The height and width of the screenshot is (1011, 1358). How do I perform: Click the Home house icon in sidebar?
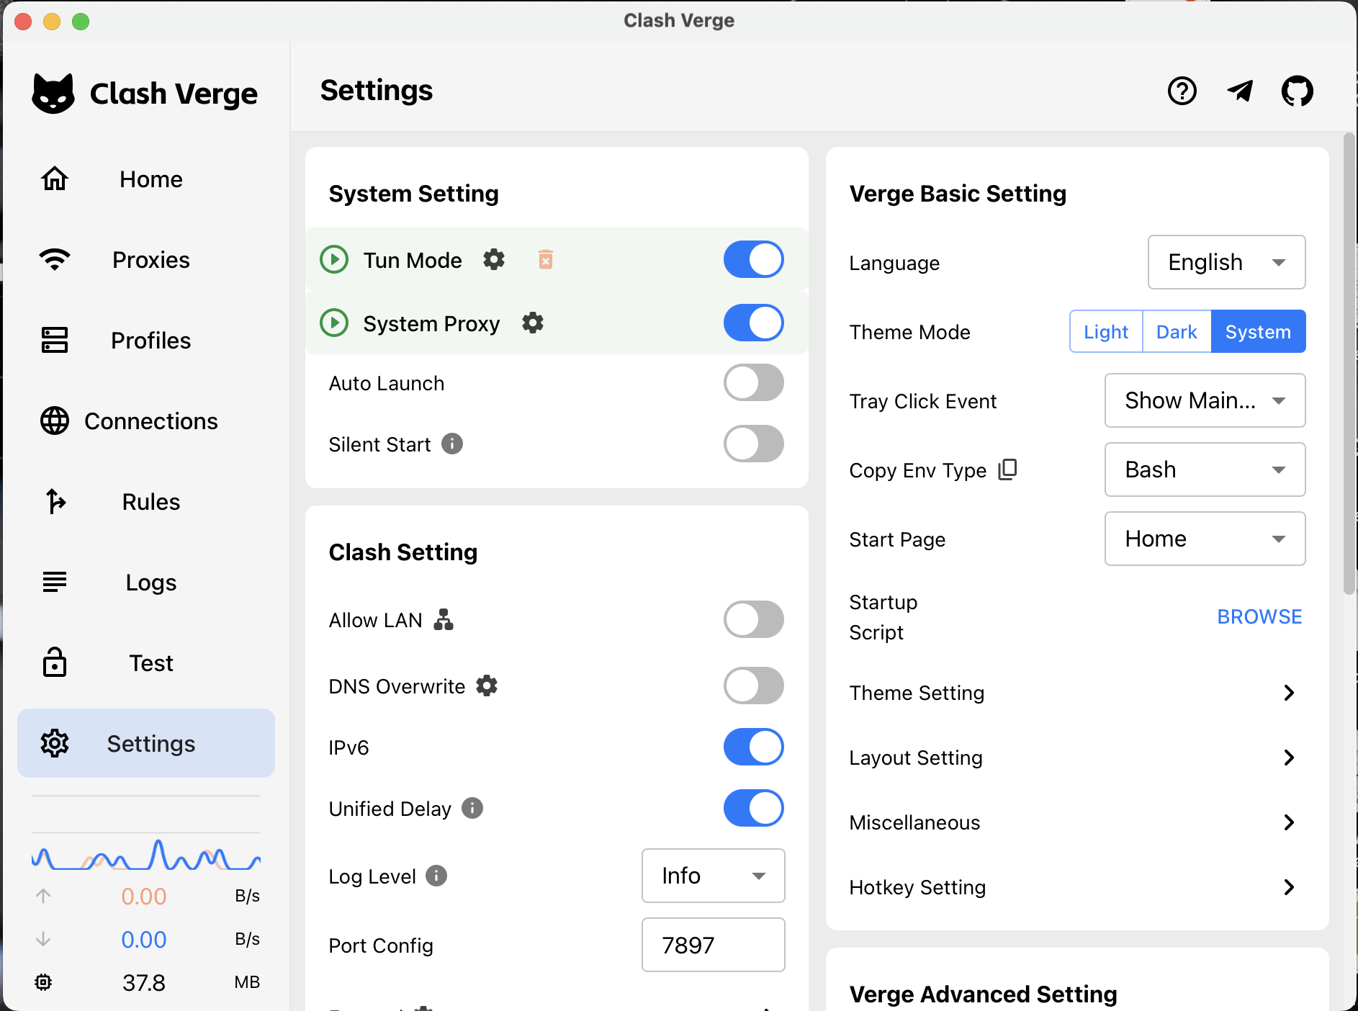tap(55, 179)
